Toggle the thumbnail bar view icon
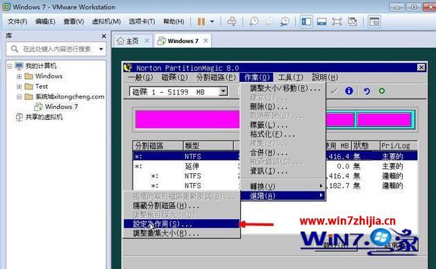The height and width of the screenshot is (269, 436). [x=321, y=21]
